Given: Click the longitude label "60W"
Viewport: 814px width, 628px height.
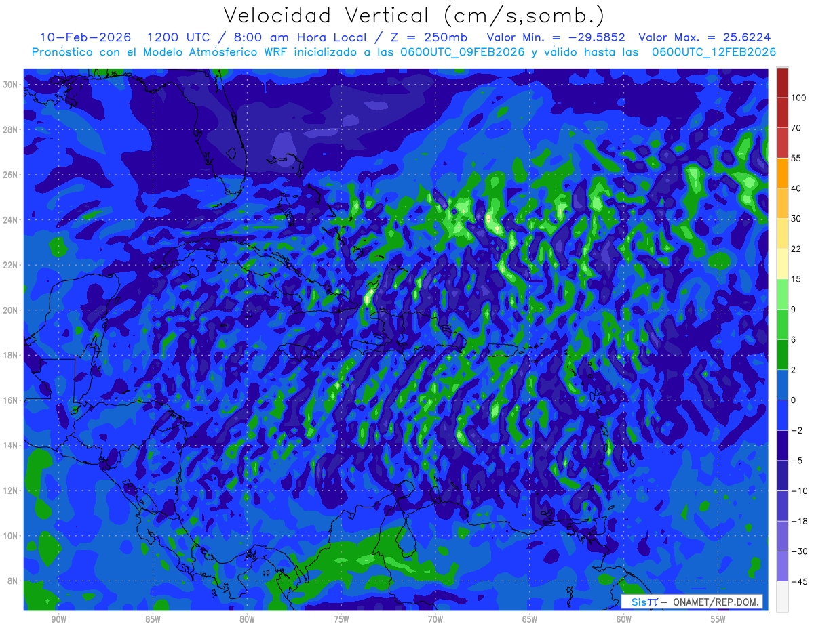Looking at the screenshot, I should [624, 620].
